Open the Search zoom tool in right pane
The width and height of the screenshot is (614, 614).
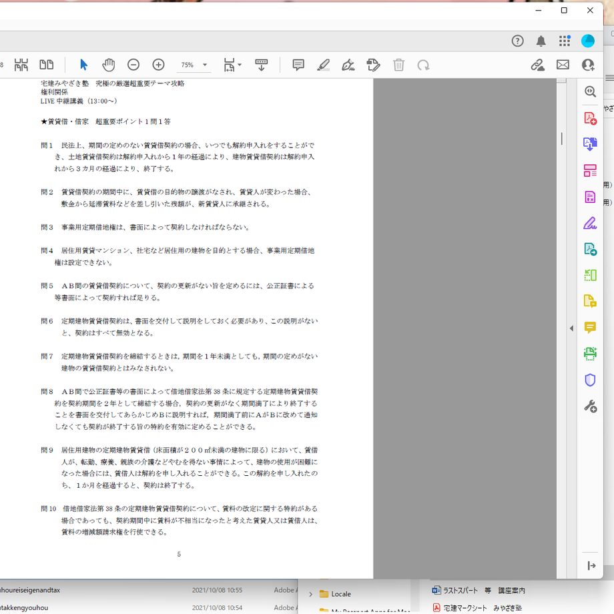click(590, 91)
